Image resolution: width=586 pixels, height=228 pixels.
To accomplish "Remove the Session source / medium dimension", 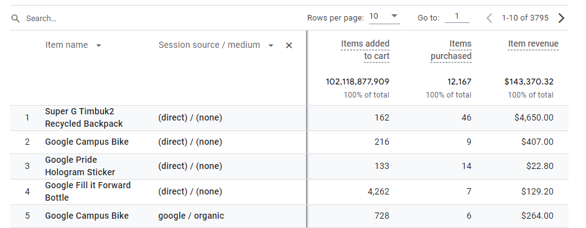I will (x=289, y=45).
